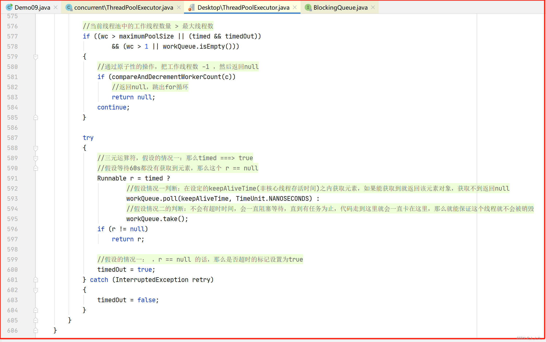Click the BlockingQueue interface icon
The image size is (546, 342).
[x=308, y=8]
